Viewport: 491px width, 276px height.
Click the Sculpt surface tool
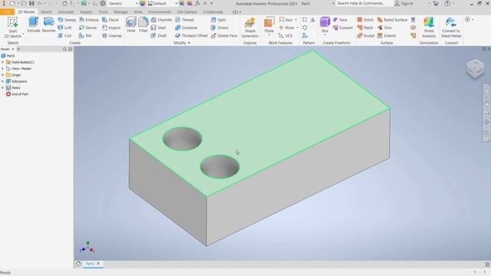coord(366,36)
